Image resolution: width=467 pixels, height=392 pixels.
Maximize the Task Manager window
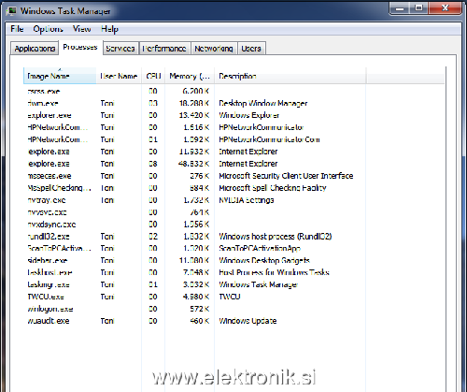[419, 7]
